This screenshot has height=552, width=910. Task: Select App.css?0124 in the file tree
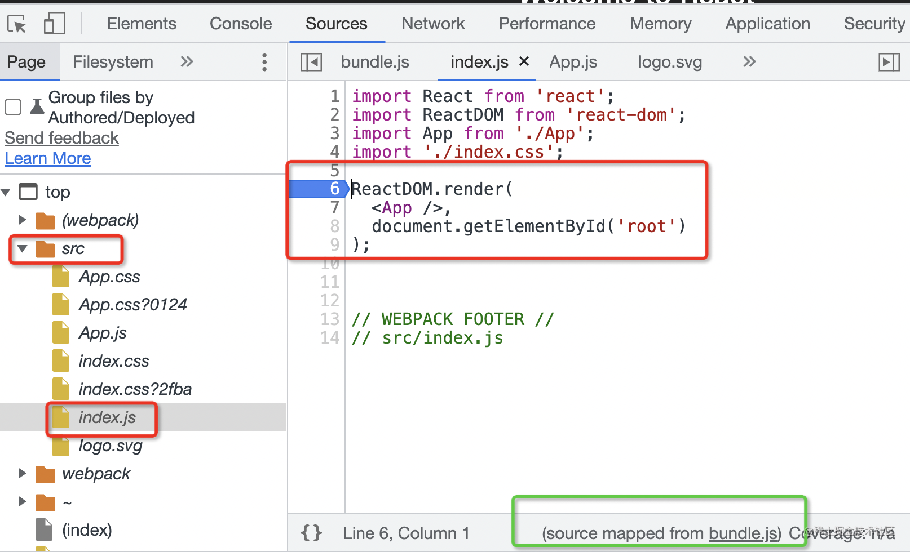tap(132, 305)
